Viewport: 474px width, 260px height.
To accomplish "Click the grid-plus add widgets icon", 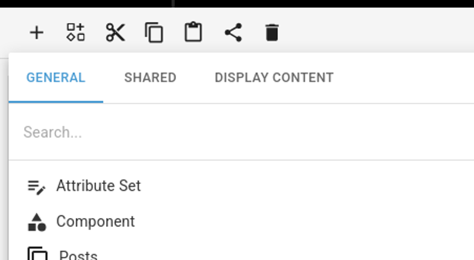I will tap(75, 33).
